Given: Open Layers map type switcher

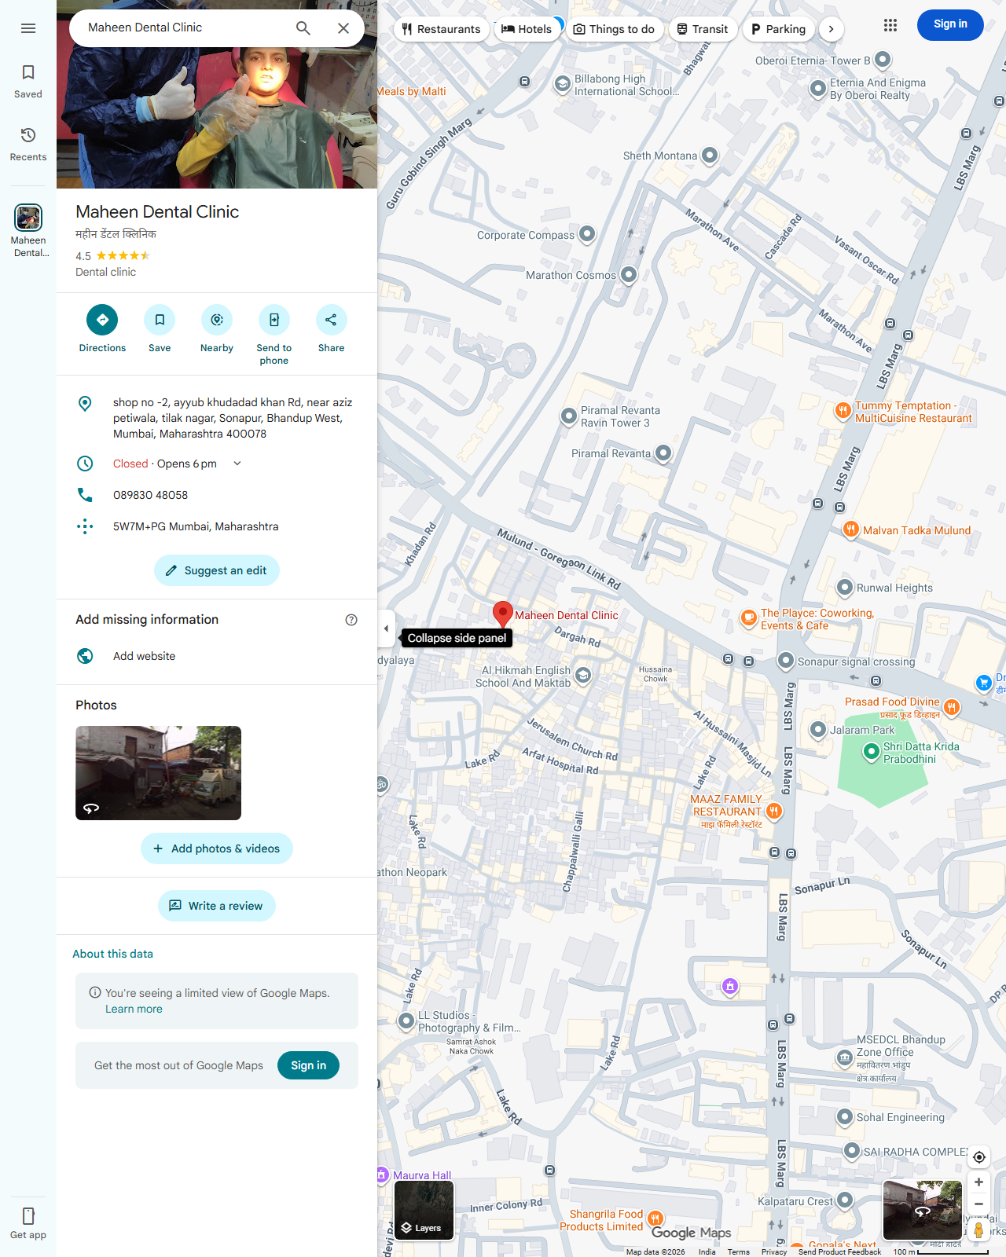Looking at the screenshot, I should (x=424, y=1211).
